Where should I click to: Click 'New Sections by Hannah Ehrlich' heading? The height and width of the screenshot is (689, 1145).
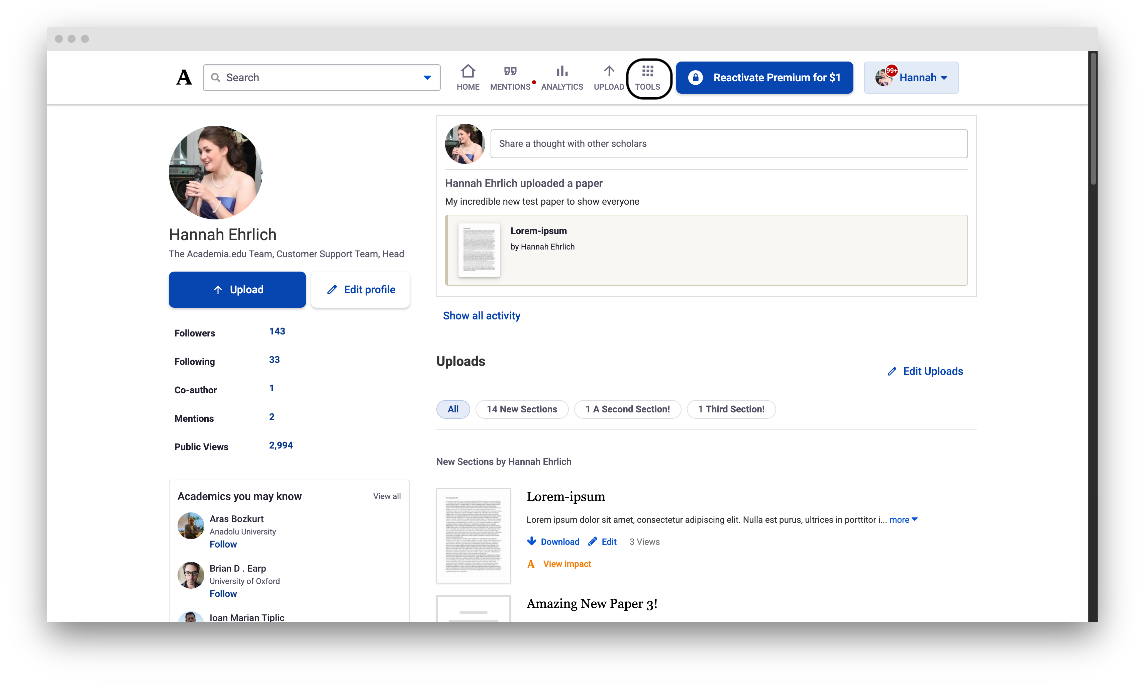point(504,462)
